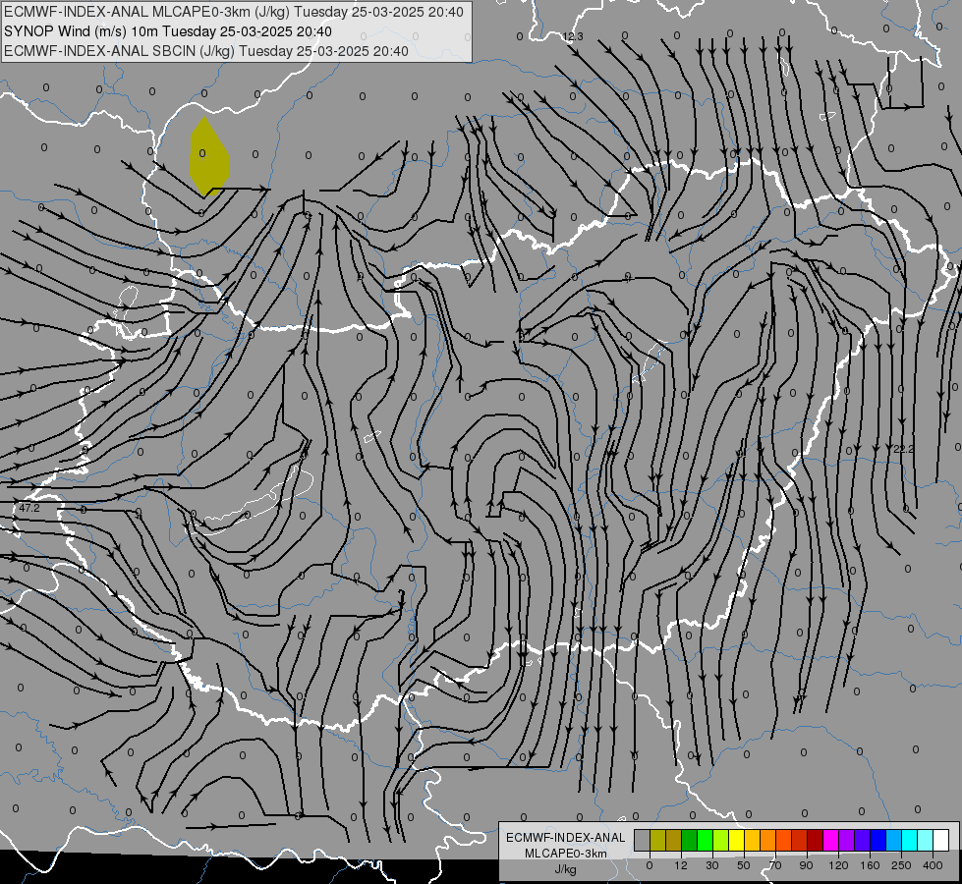Image resolution: width=962 pixels, height=884 pixels.
Task: Click the dark green legend swatch
Action: pyautogui.click(x=689, y=840)
